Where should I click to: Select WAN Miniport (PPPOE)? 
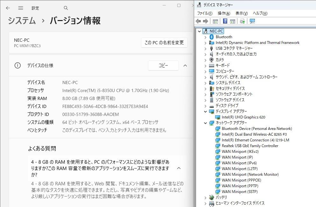pos(242,180)
